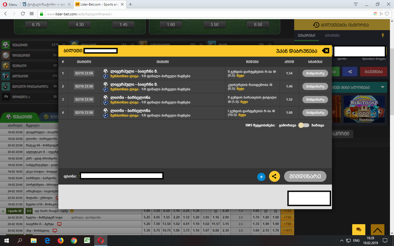Expand the მინი სლოტები dropdown arrow
394x246 pixels.
(382, 87)
